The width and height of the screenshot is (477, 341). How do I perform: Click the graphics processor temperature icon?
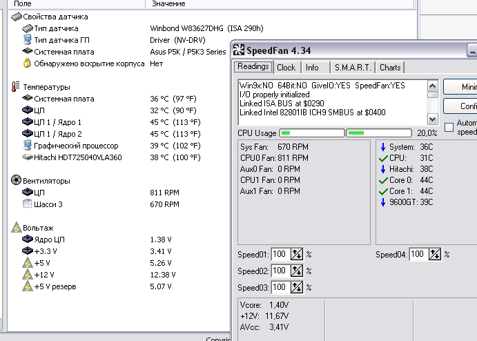click(28, 145)
